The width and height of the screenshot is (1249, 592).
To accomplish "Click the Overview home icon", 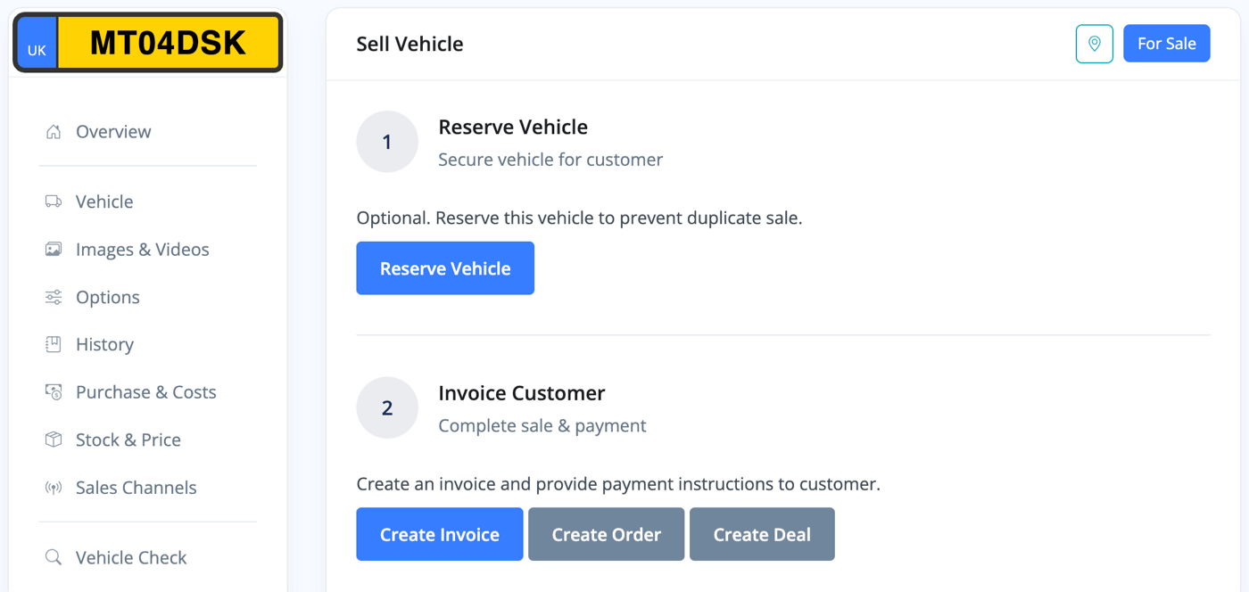I will coord(54,132).
